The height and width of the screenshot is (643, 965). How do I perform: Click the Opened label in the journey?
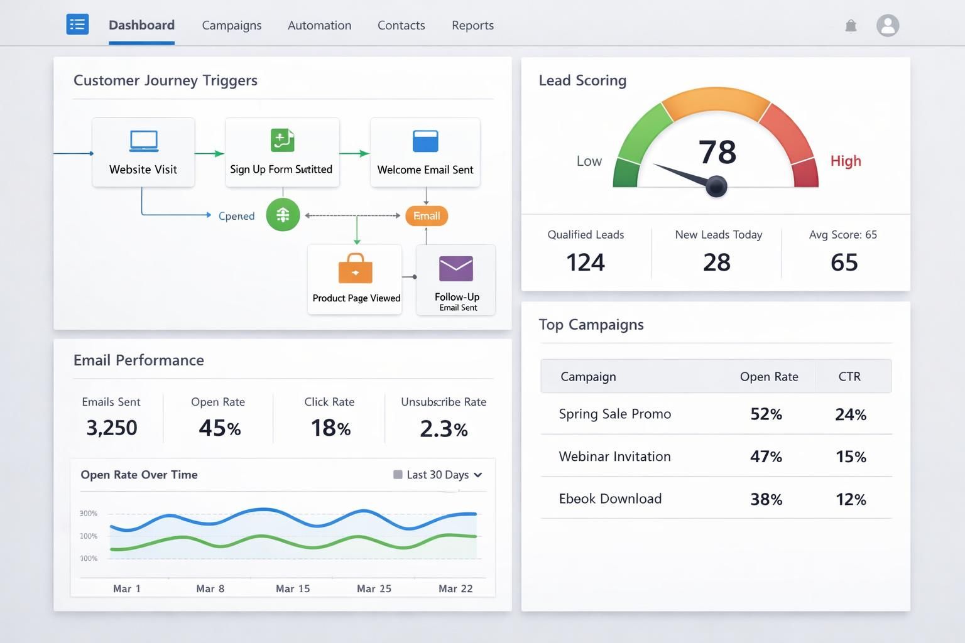click(x=236, y=216)
